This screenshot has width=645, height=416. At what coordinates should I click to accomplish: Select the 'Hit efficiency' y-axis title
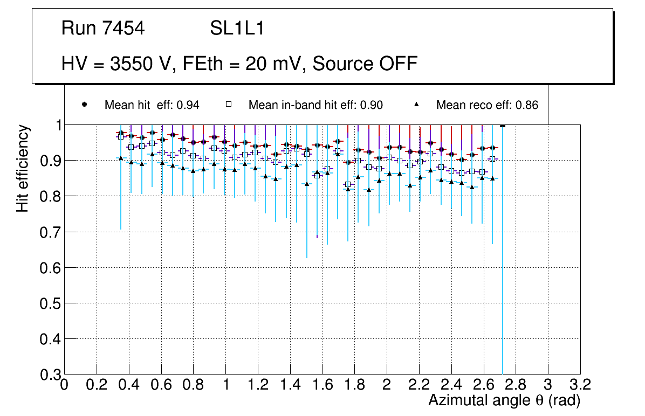click(x=23, y=168)
